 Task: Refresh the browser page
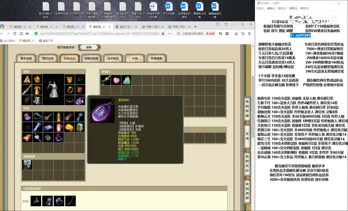click(x=15, y=34)
